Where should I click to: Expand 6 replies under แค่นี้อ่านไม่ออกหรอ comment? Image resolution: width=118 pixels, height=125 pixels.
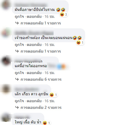click(41, 79)
